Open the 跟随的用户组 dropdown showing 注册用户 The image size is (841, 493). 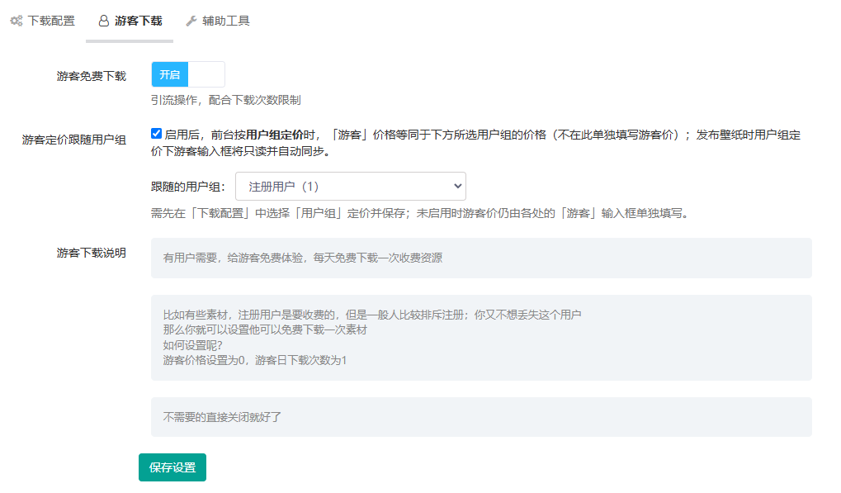point(350,187)
